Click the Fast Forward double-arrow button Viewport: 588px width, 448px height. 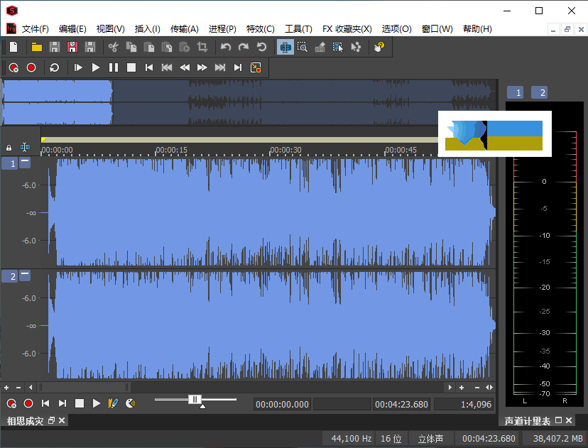tap(202, 67)
